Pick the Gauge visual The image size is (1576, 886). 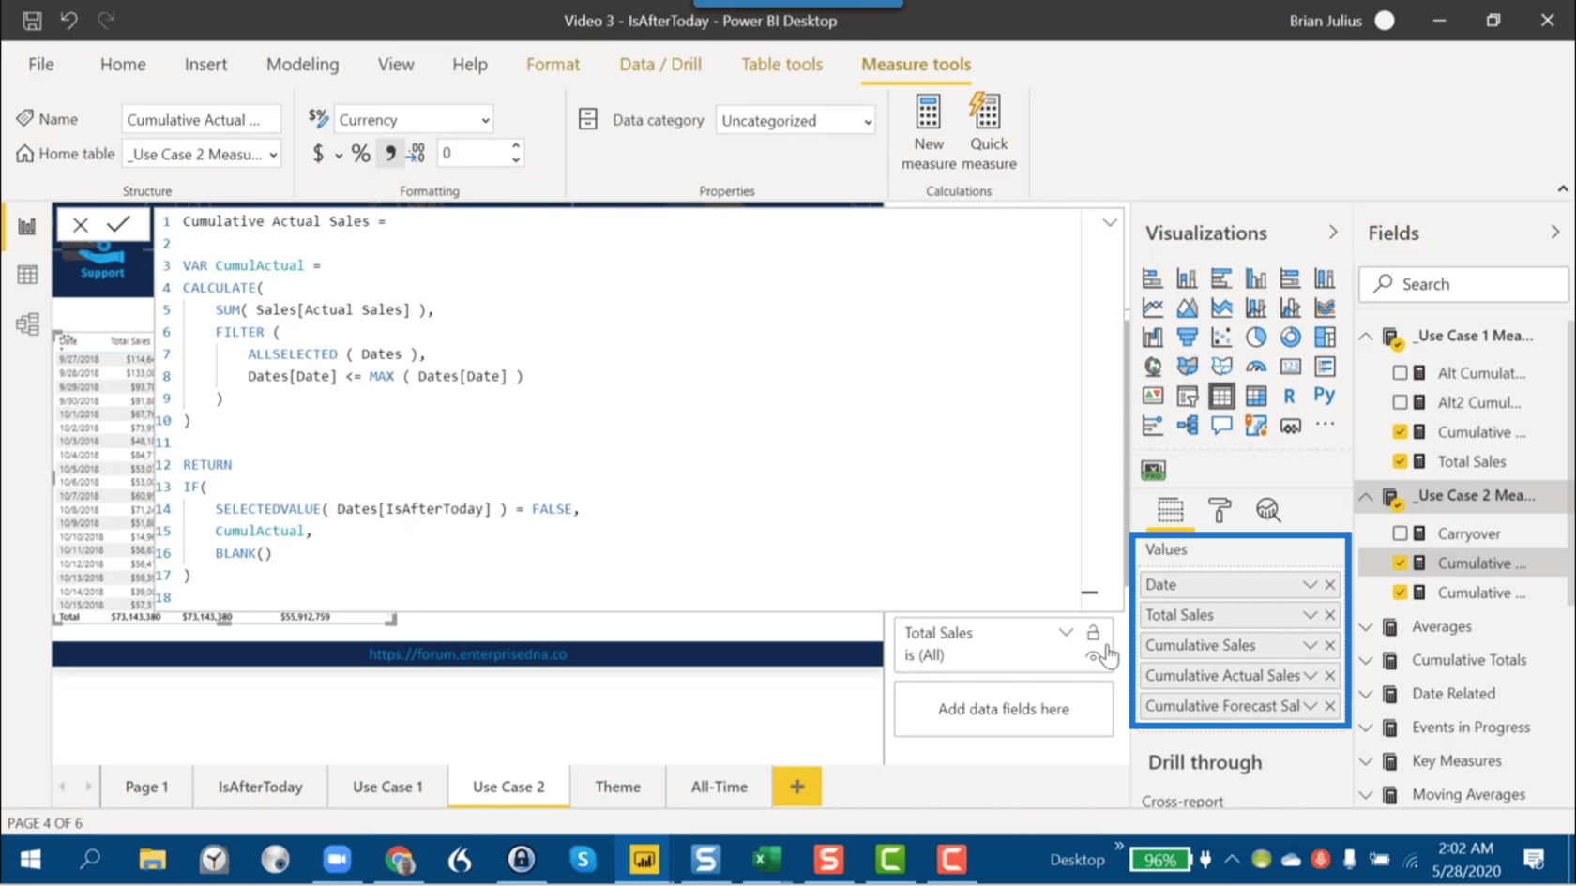1256,367
